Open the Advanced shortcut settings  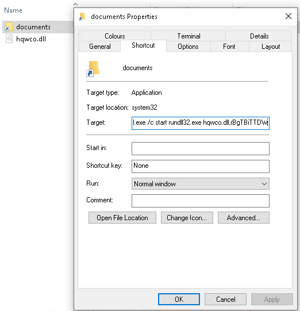pyautogui.click(x=244, y=217)
